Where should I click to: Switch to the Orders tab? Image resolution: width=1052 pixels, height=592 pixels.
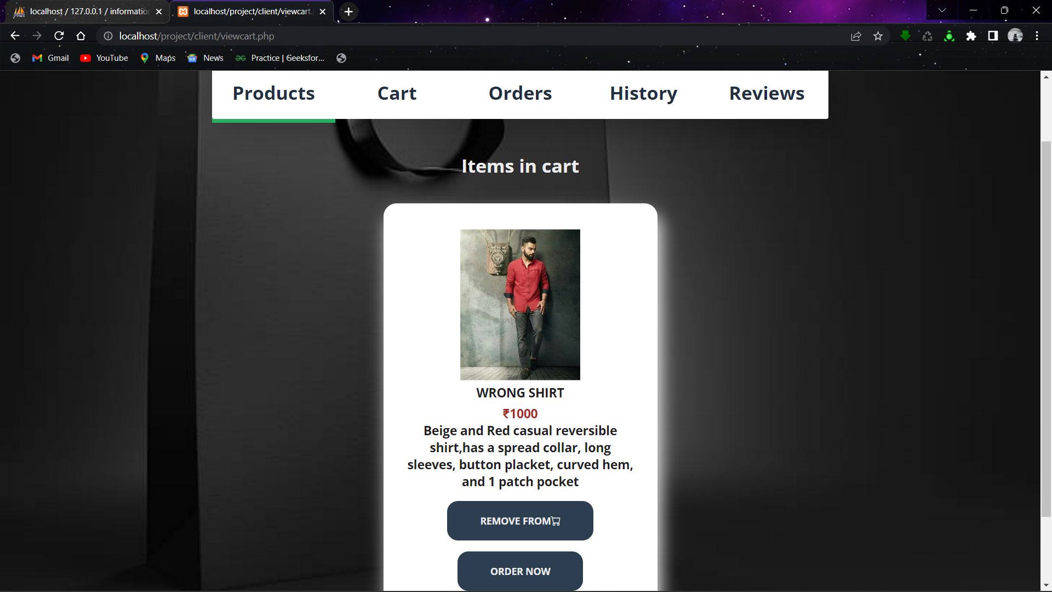(519, 93)
